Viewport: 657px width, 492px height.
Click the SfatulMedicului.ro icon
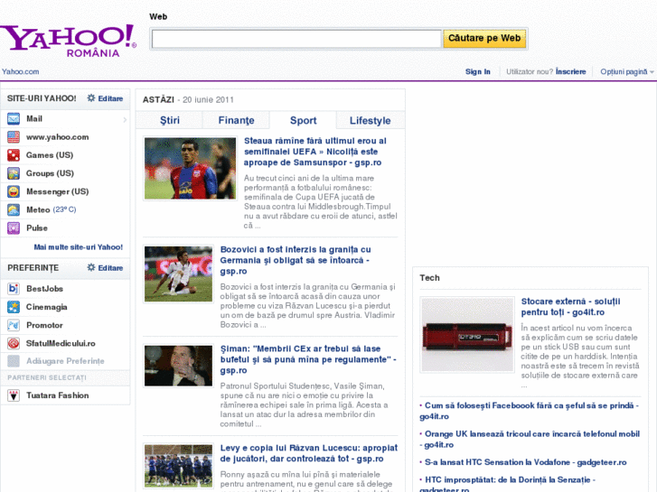tap(14, 343)
